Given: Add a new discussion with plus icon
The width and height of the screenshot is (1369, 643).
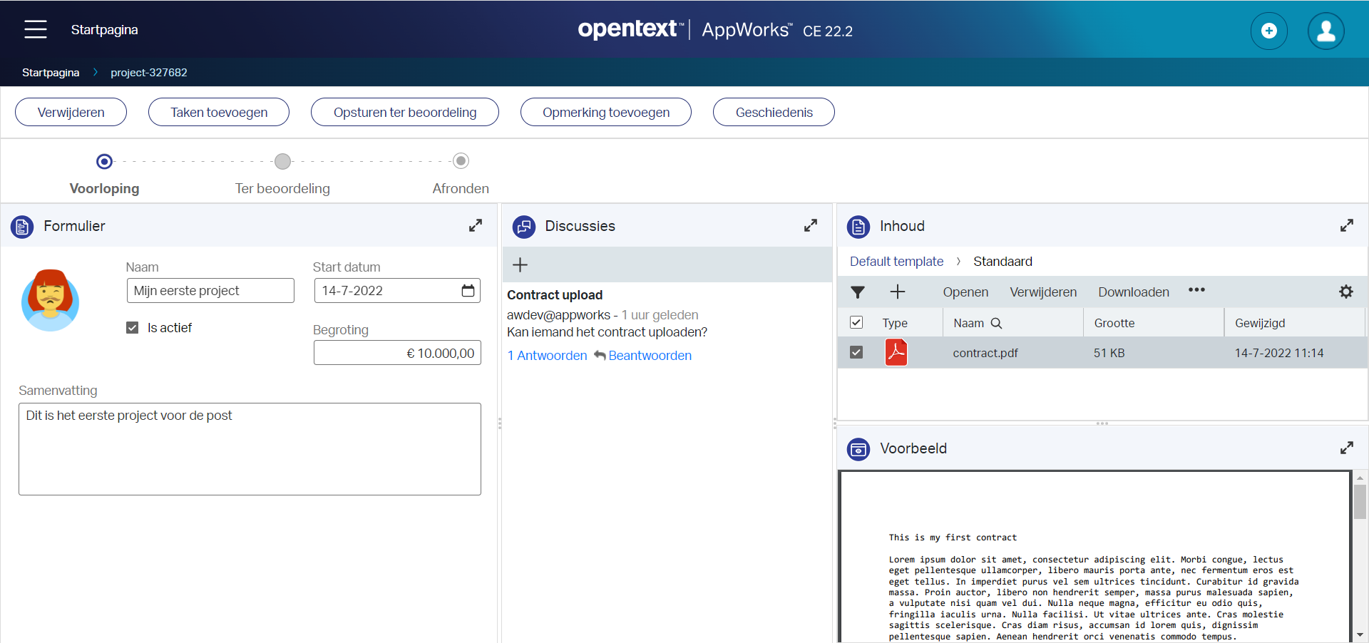Looking at the screenshot, I should [x=521, y=265].
